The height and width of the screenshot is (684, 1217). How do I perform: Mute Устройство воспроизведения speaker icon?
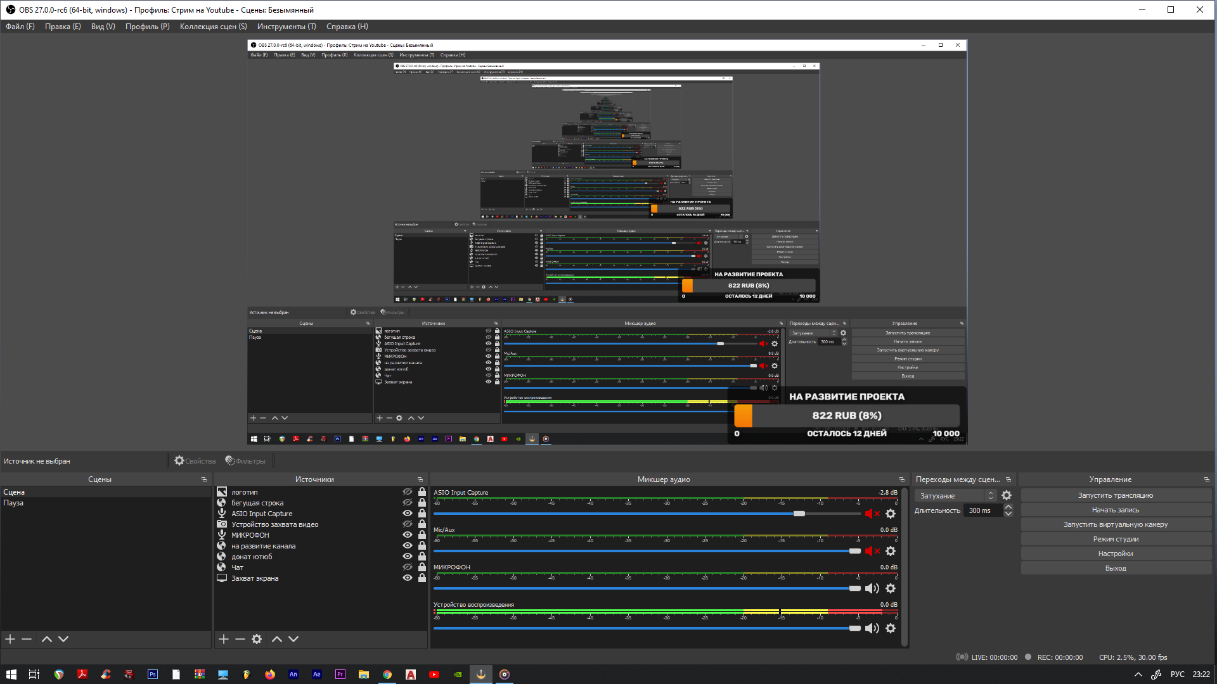click(872, 628)
